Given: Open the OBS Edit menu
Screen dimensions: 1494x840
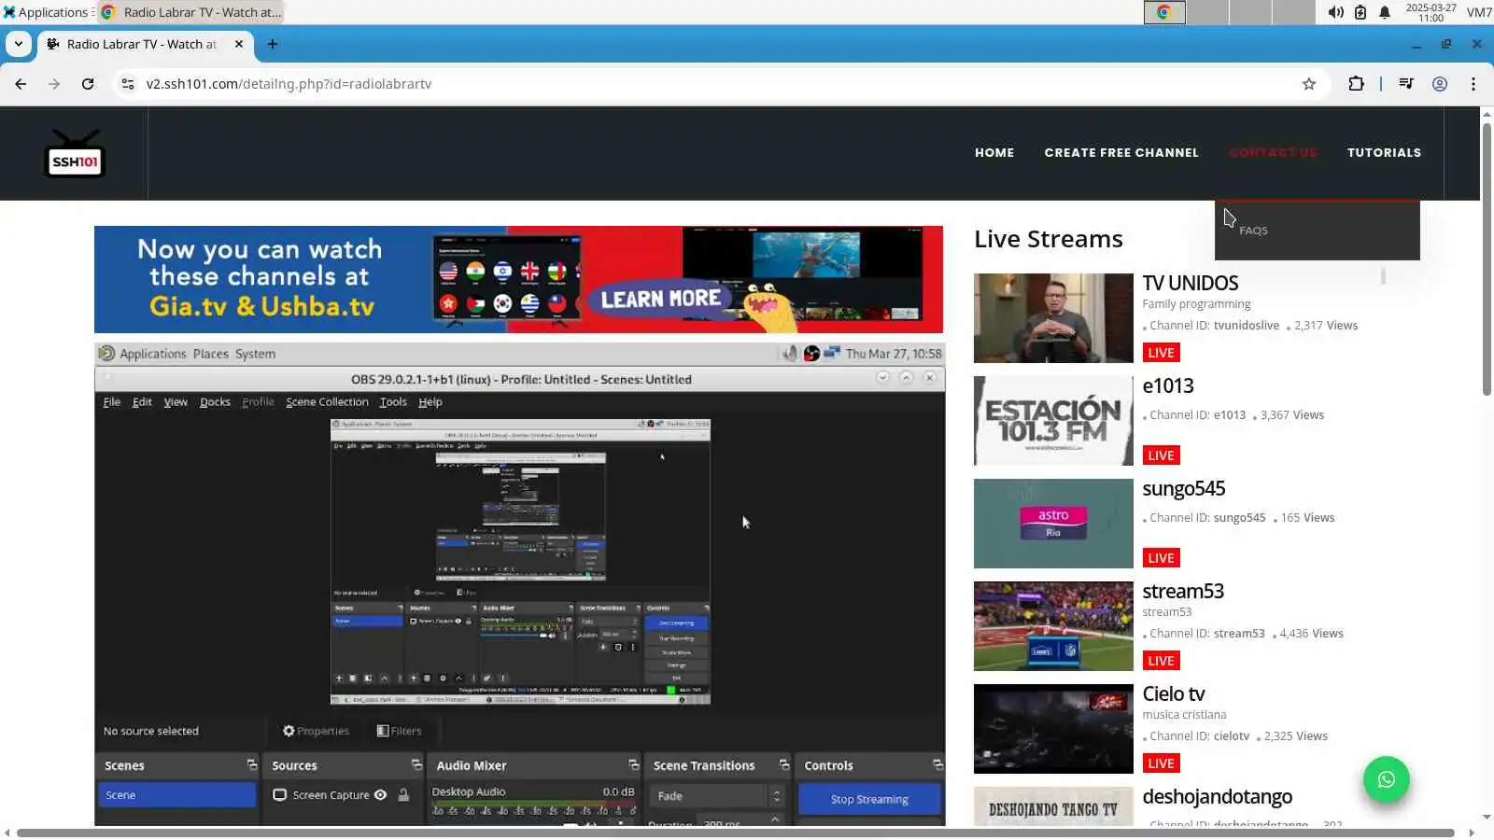Looking at the screenshot, I should point(142,402).
